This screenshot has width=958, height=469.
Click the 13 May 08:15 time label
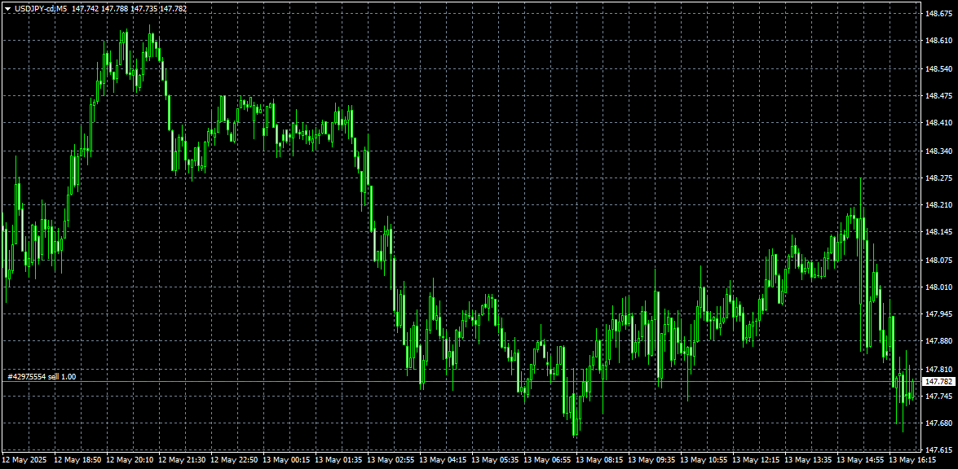pos(598,459)
